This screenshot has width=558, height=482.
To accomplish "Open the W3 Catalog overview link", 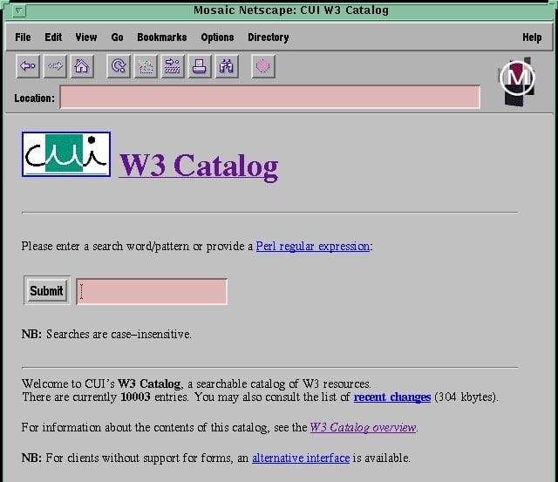I will (363, 427).
